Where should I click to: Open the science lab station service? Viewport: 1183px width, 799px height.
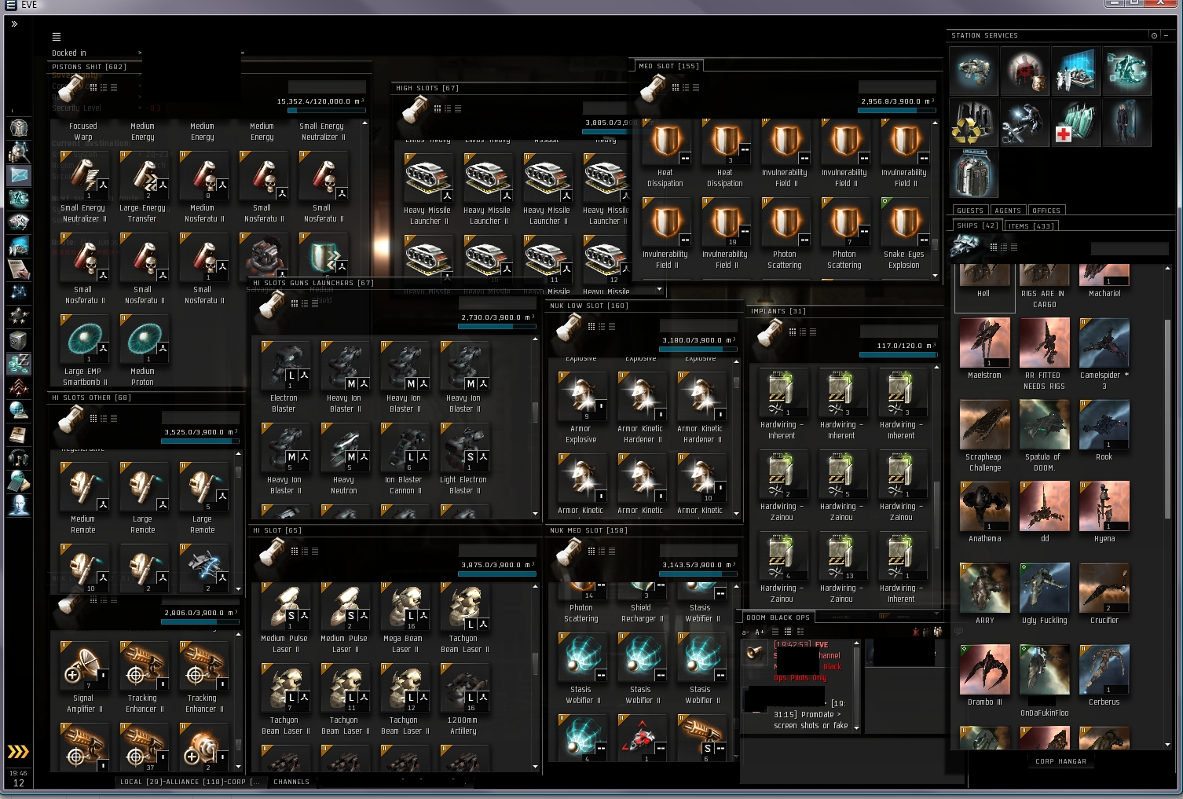click(x=1077, y=71)
